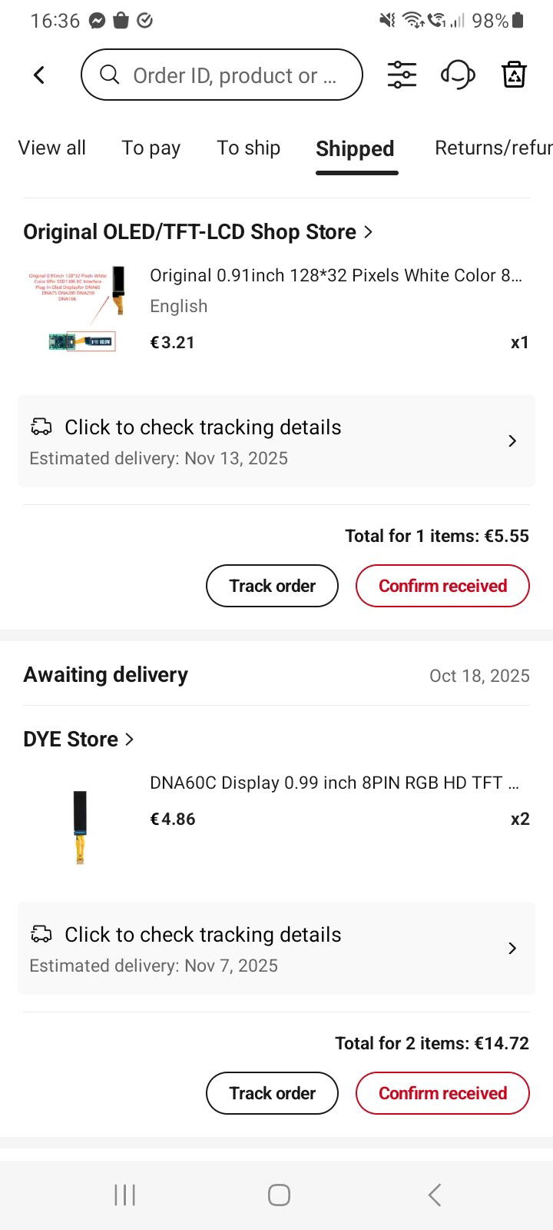Tap the Android home button

tap(279, 1195)
